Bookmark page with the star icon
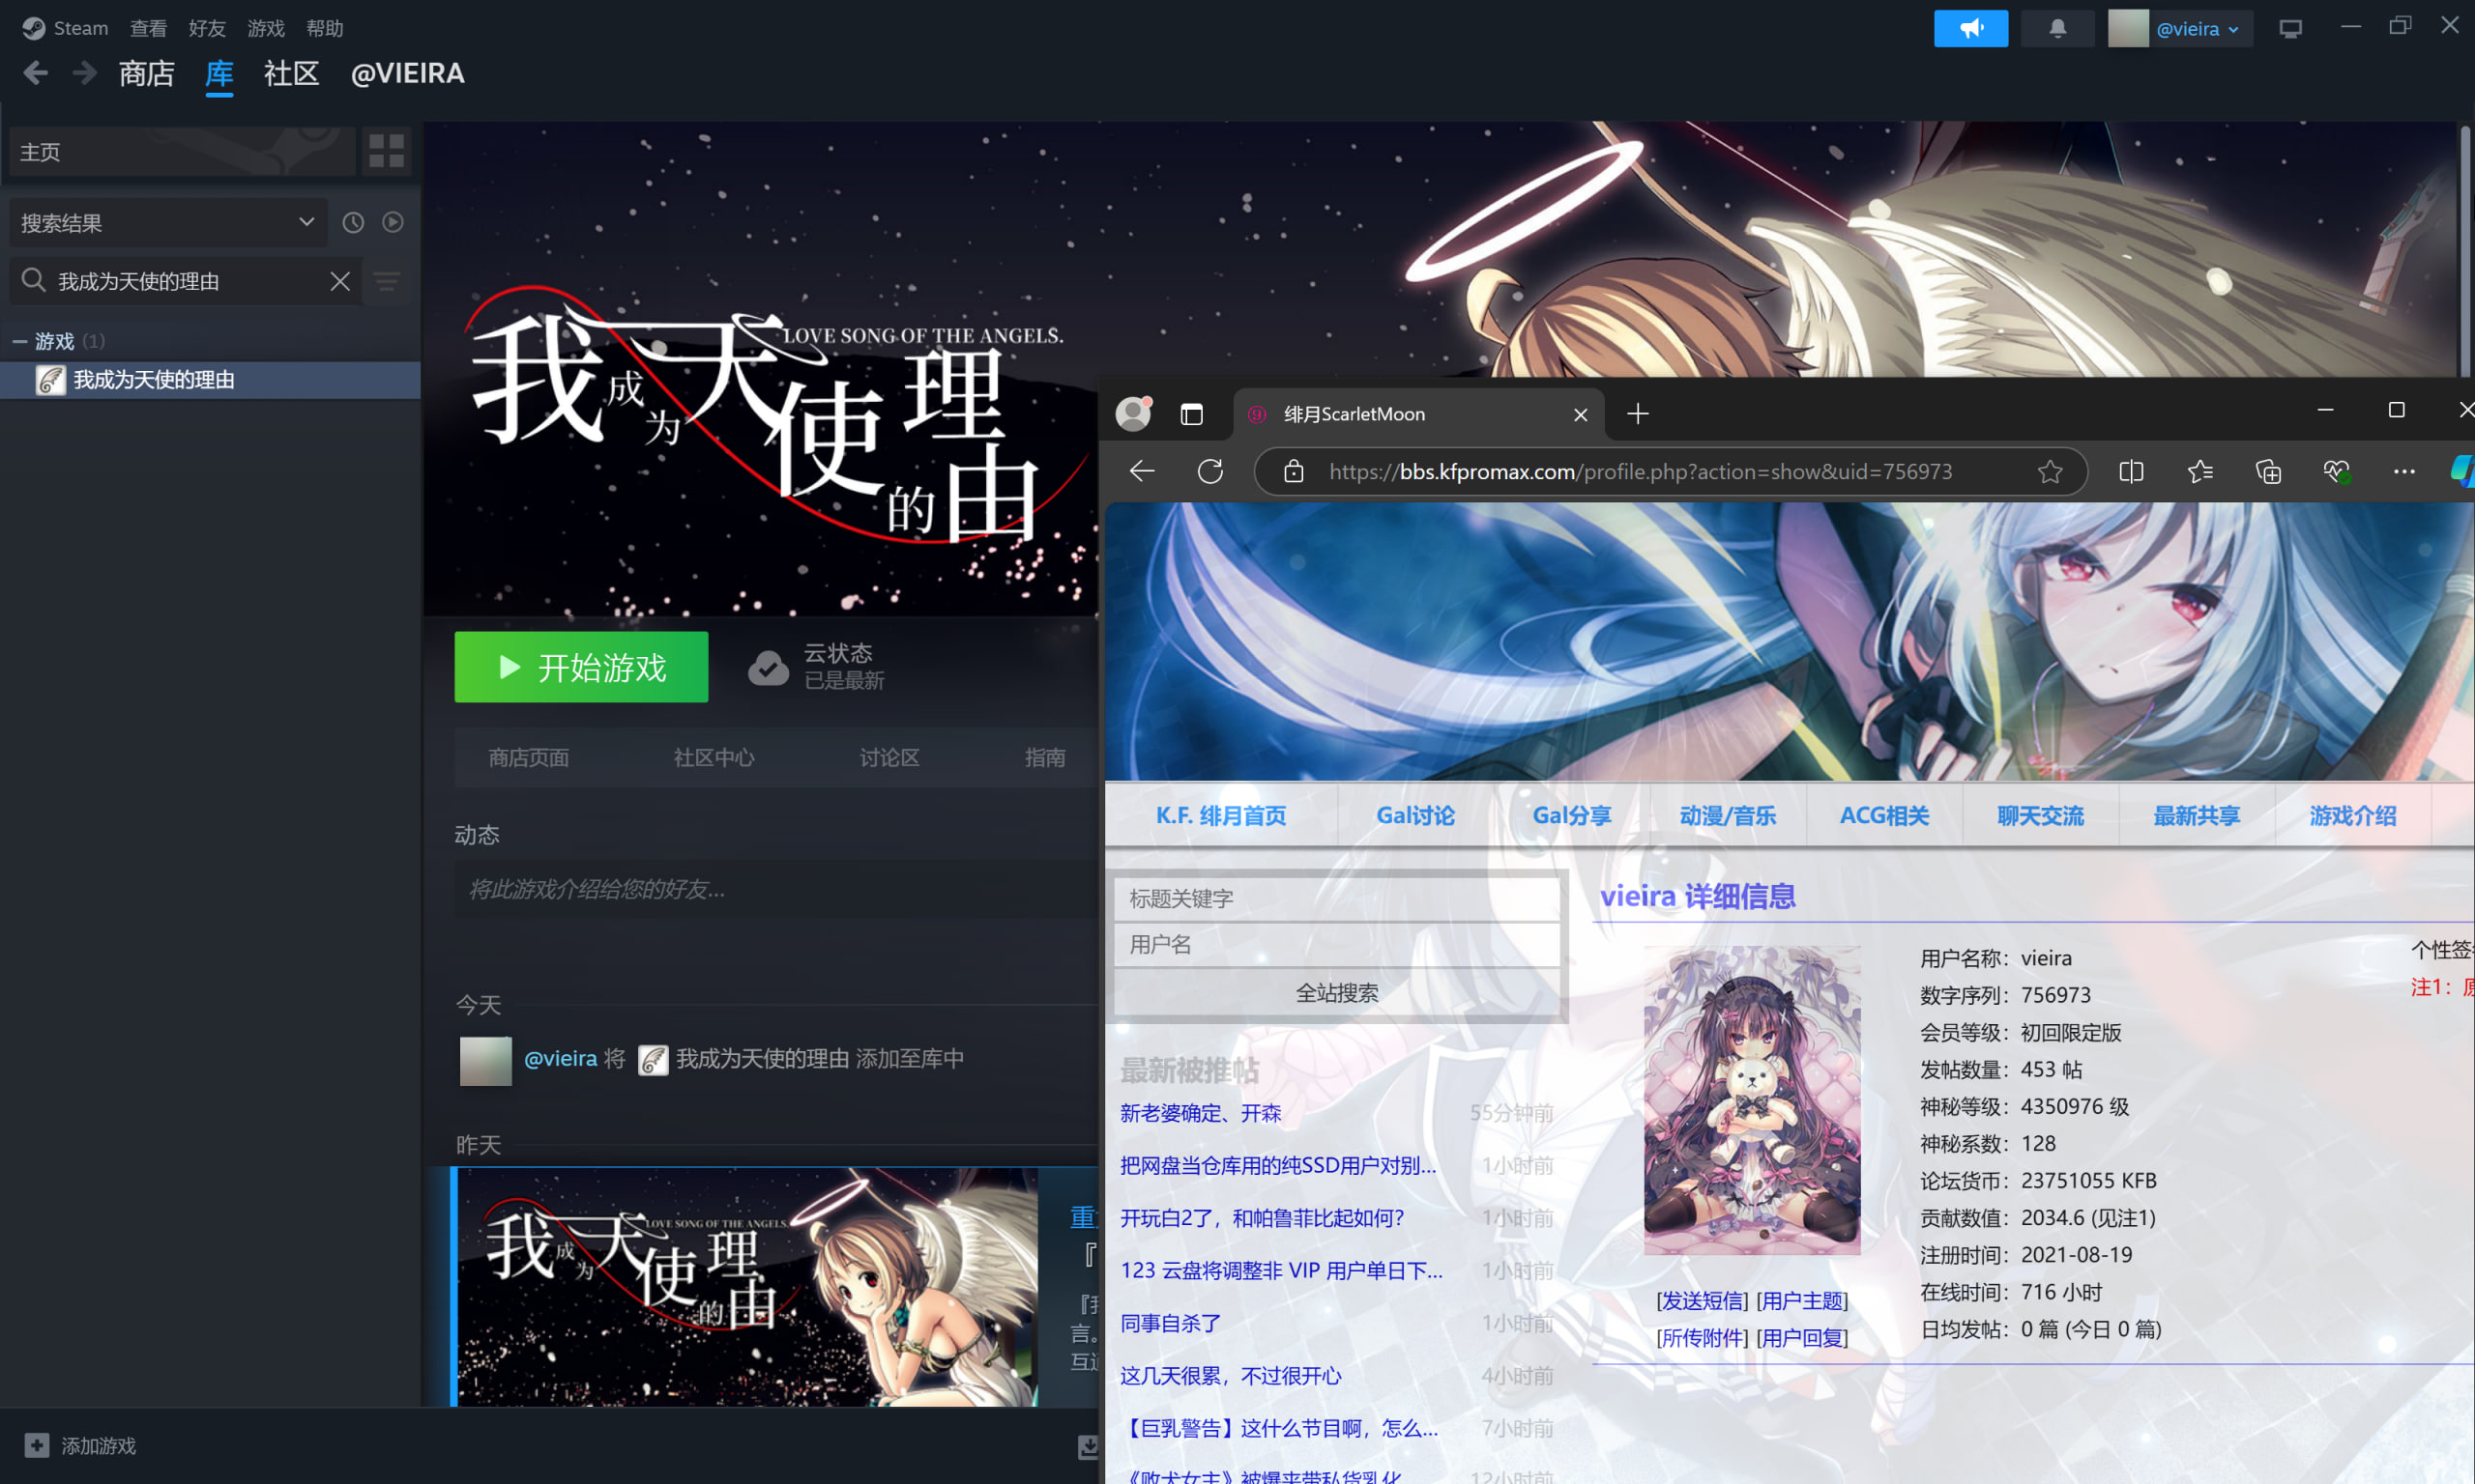This screenshot has width=2475, height=1484. coord(2050,471)
